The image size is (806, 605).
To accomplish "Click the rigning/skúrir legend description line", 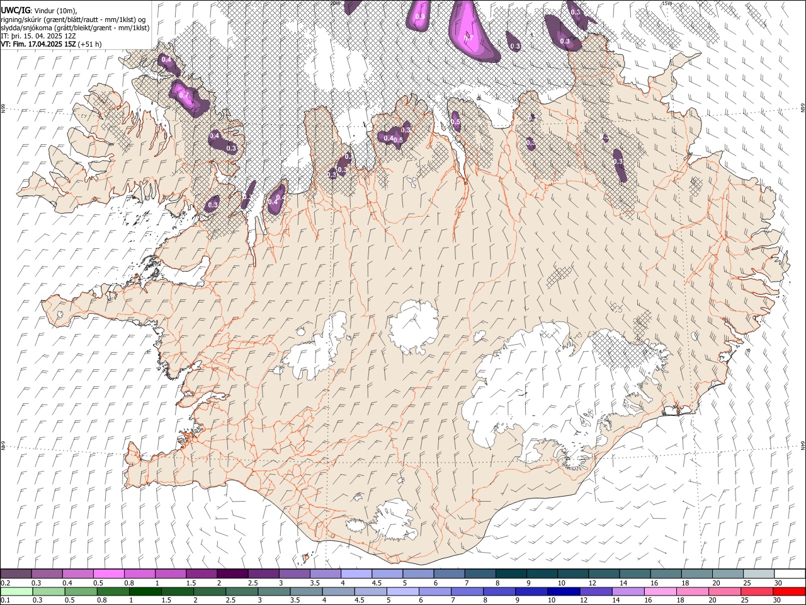I will pyautogui.click(x=73, y=20).
